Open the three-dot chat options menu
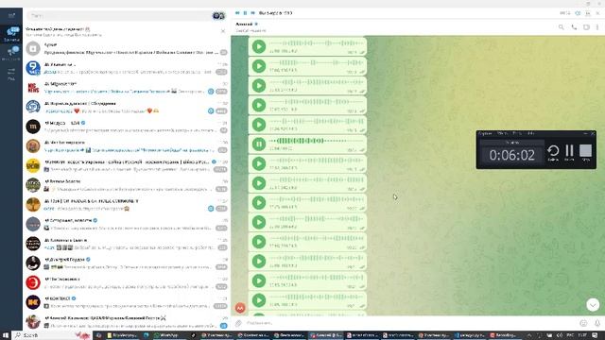Screen dimensions: 605x340 click(597, 27)
